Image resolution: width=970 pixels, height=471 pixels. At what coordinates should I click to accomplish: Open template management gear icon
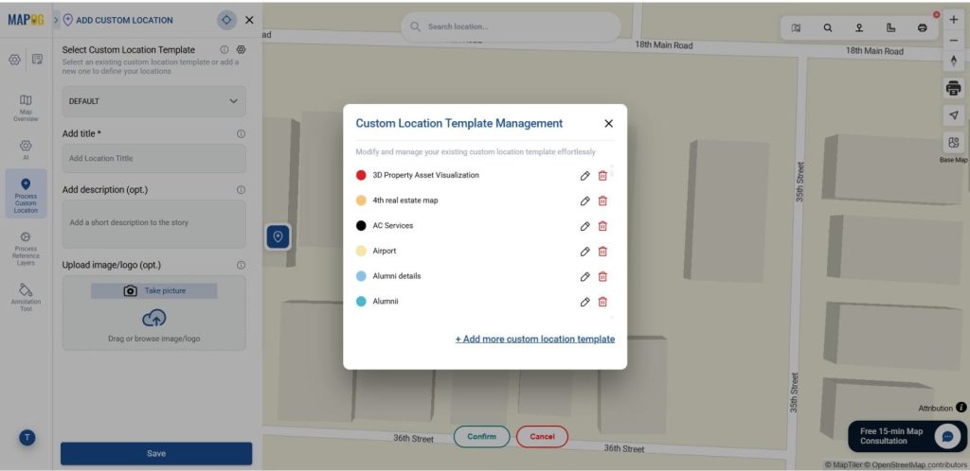pos(242,49)
